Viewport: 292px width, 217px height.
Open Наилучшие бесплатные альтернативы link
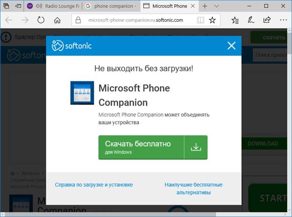tap(194, 188)
